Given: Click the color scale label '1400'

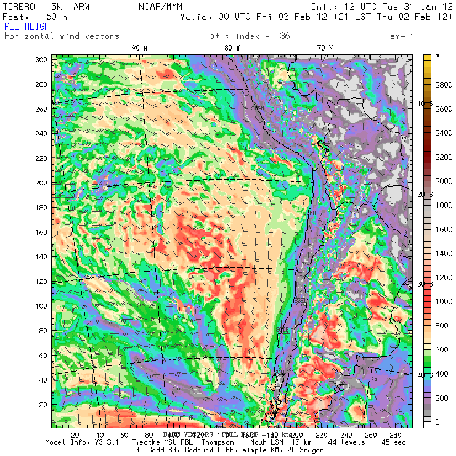Looking at the screenshot, I should tap(444, 254).
